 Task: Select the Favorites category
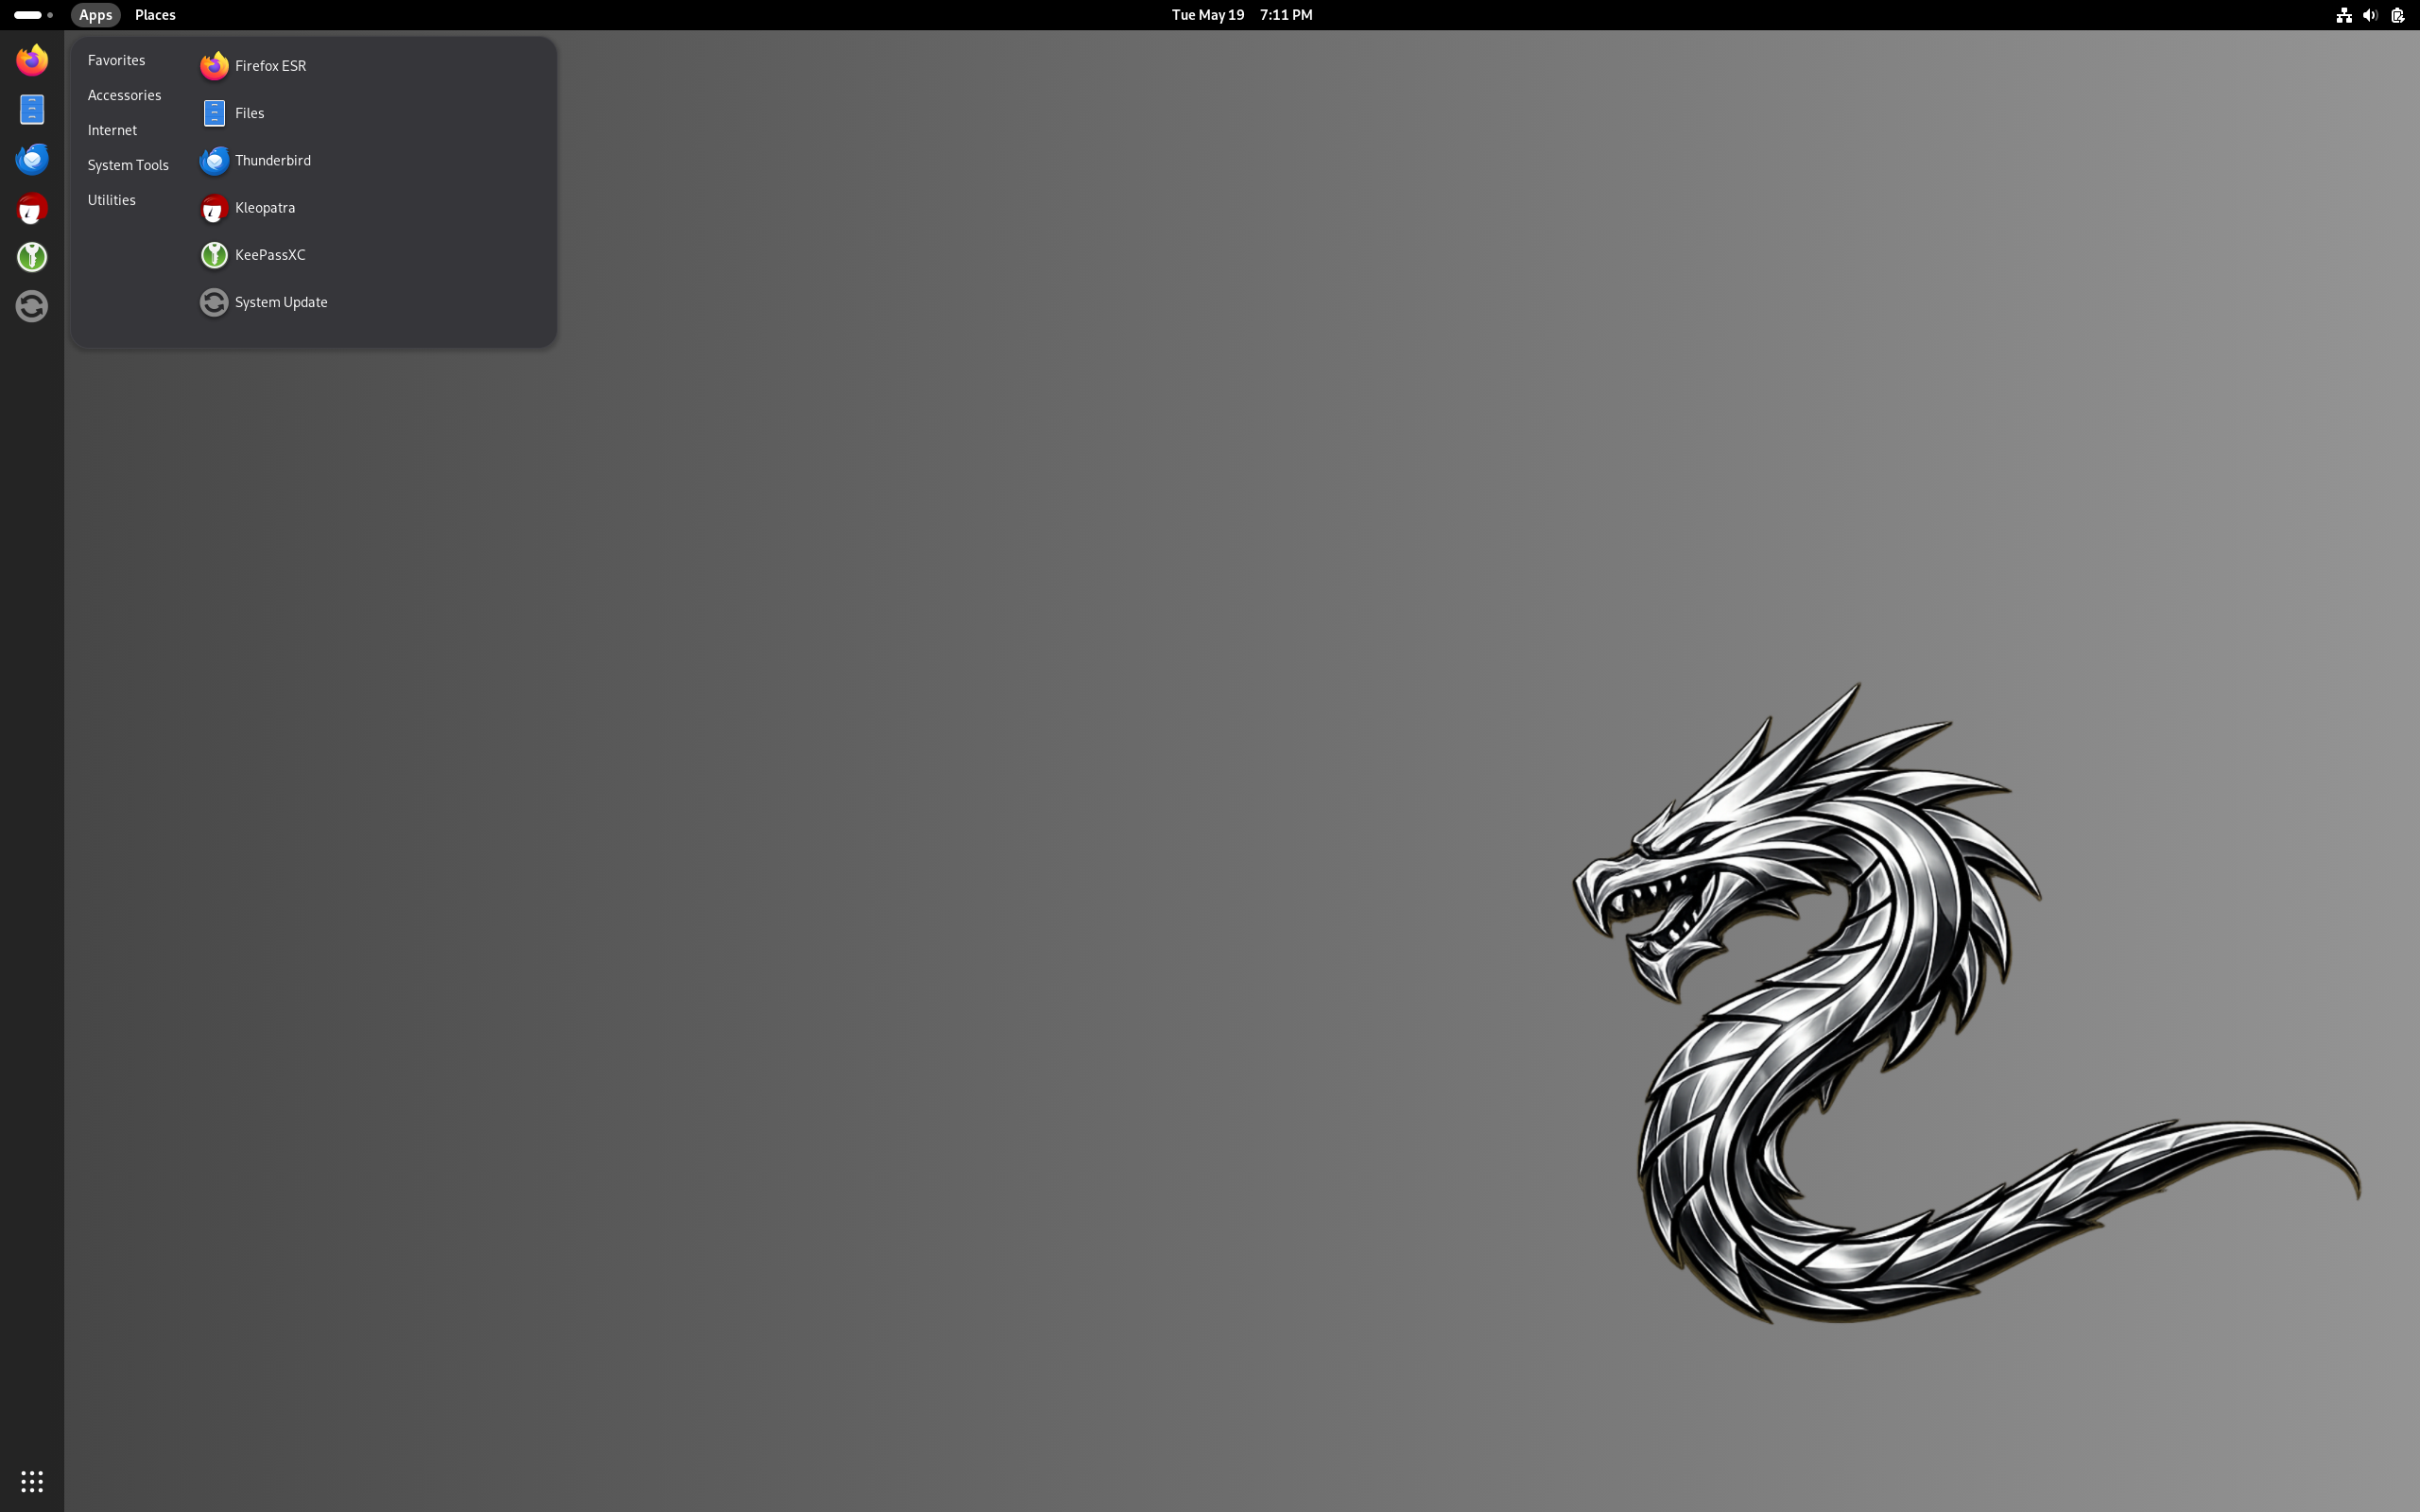click(116, 60)
